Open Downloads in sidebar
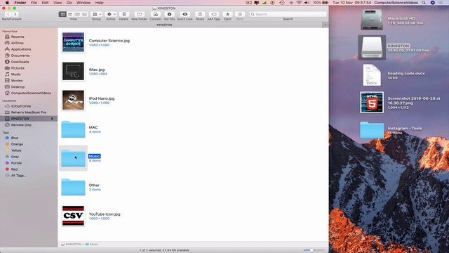The height and width of the screenshot is (253, 449). [x=20, y=62]
